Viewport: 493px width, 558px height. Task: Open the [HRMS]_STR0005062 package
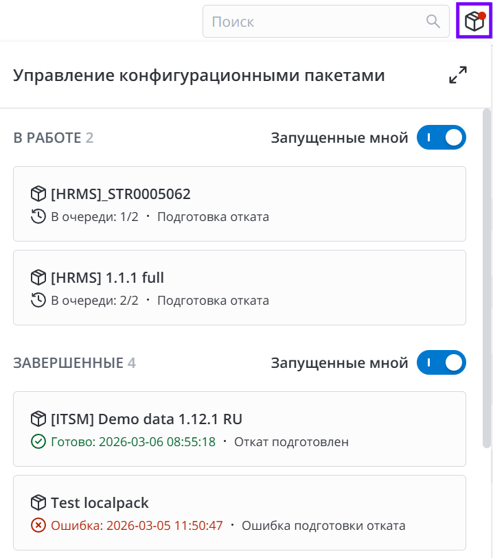click(121, 194)
